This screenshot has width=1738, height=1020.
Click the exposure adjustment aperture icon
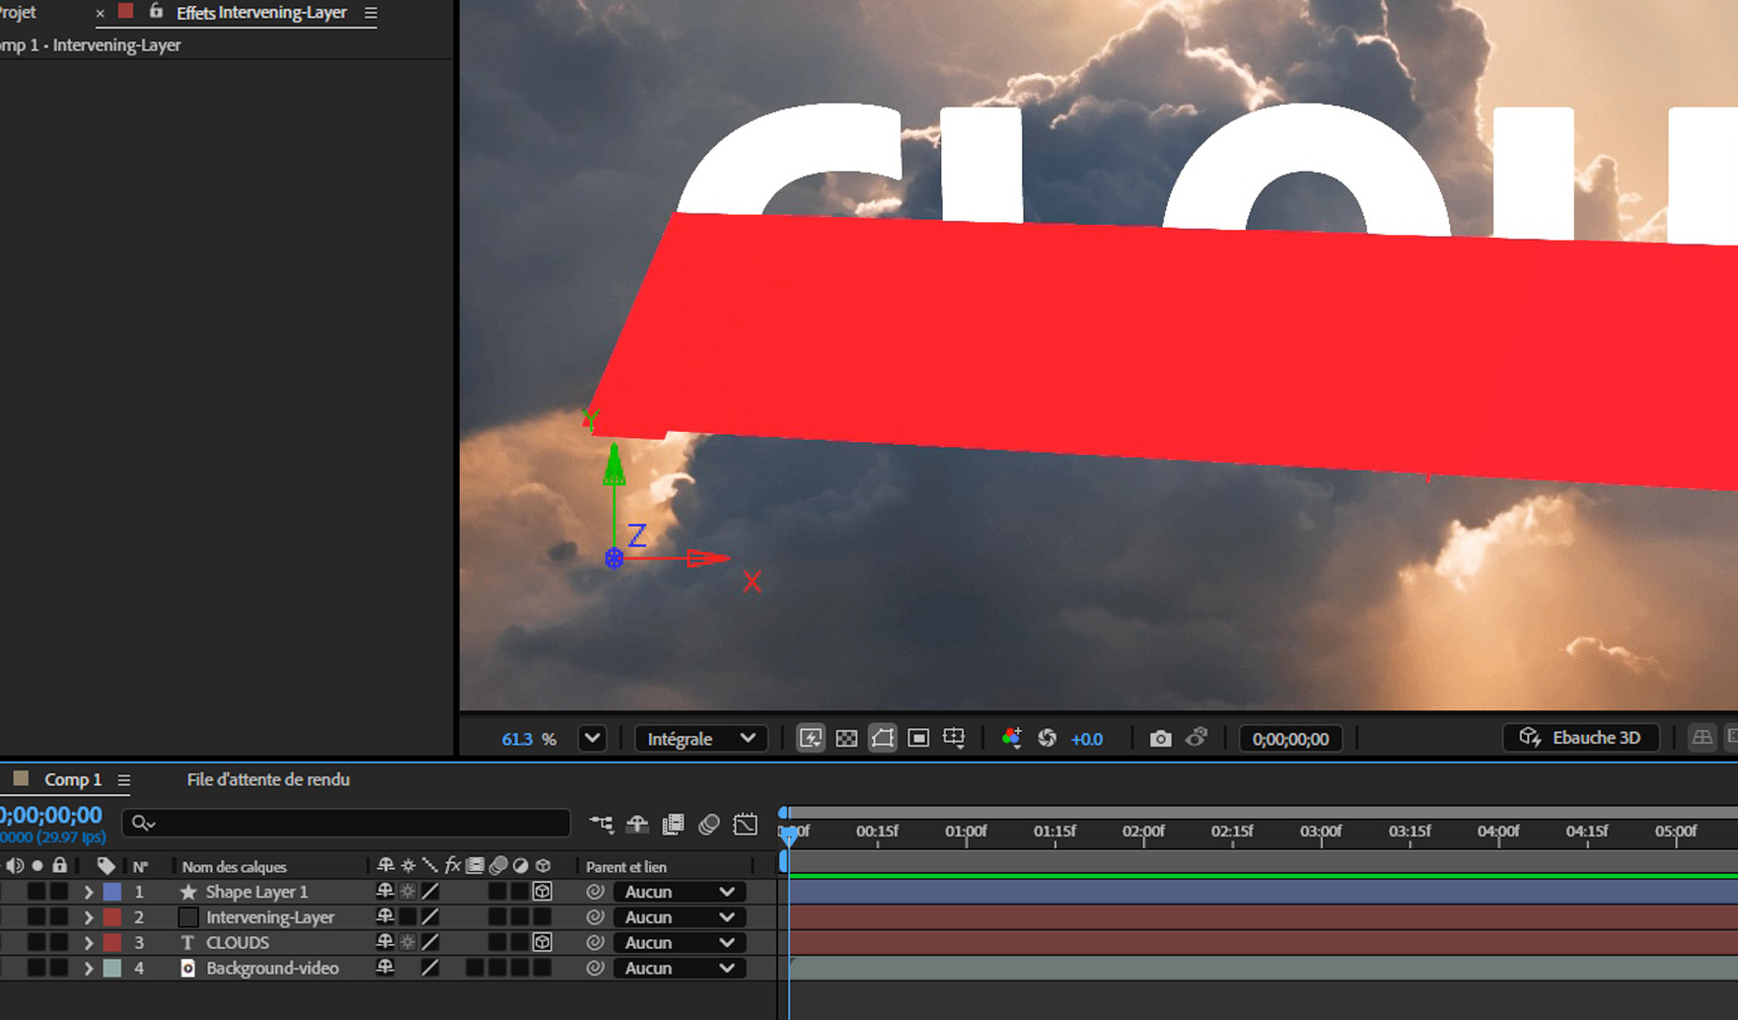pyautogui.click(x=1048, y=738)
